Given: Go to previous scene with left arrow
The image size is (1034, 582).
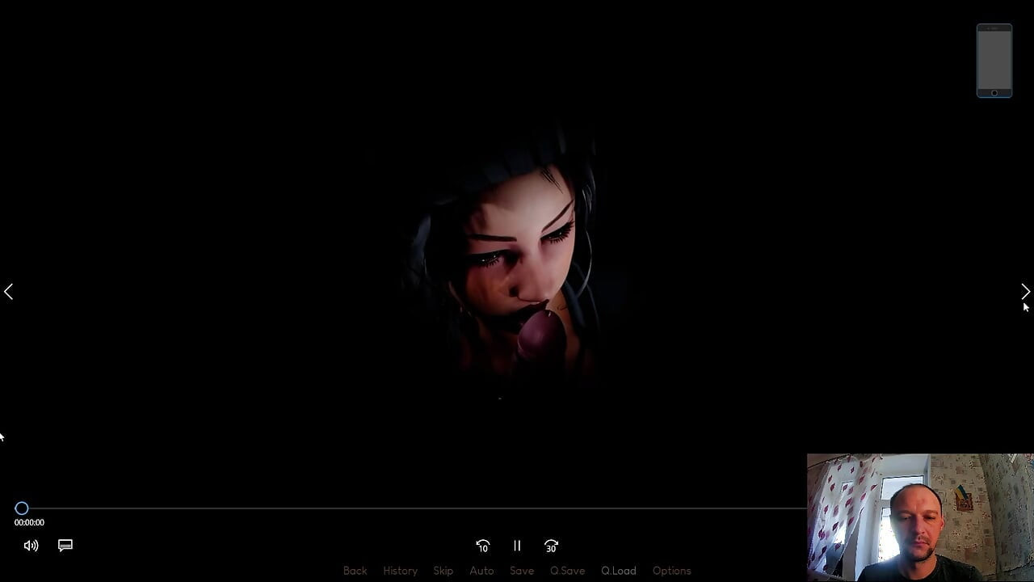Looking at the screenshot, I should pos(9,291).
